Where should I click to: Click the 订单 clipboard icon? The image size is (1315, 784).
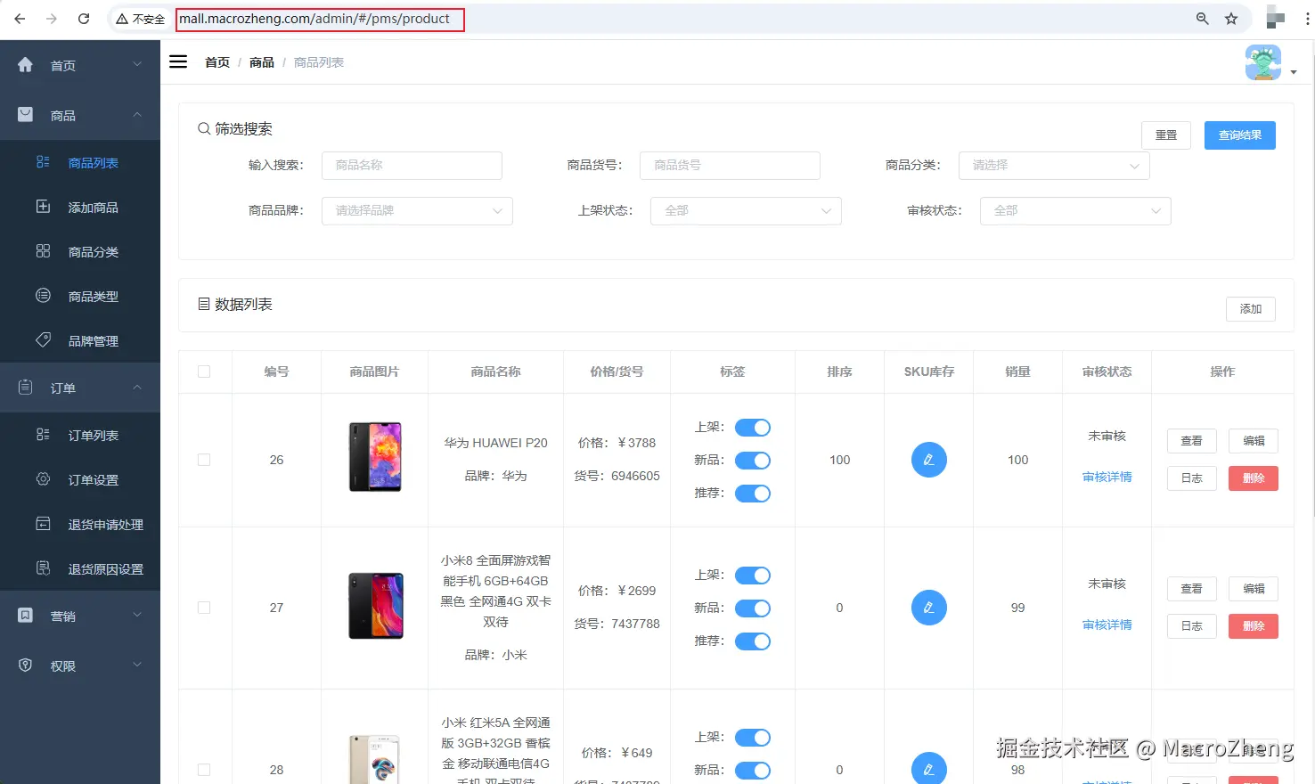click(x=25, y=388)
